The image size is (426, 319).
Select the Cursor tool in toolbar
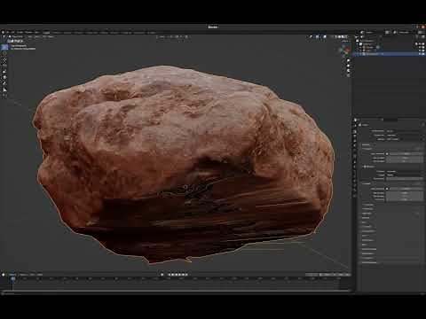[4, 54]
